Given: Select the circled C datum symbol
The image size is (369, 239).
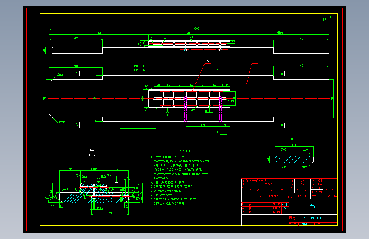Looking at the screenshot, I should tap(168, 114).
